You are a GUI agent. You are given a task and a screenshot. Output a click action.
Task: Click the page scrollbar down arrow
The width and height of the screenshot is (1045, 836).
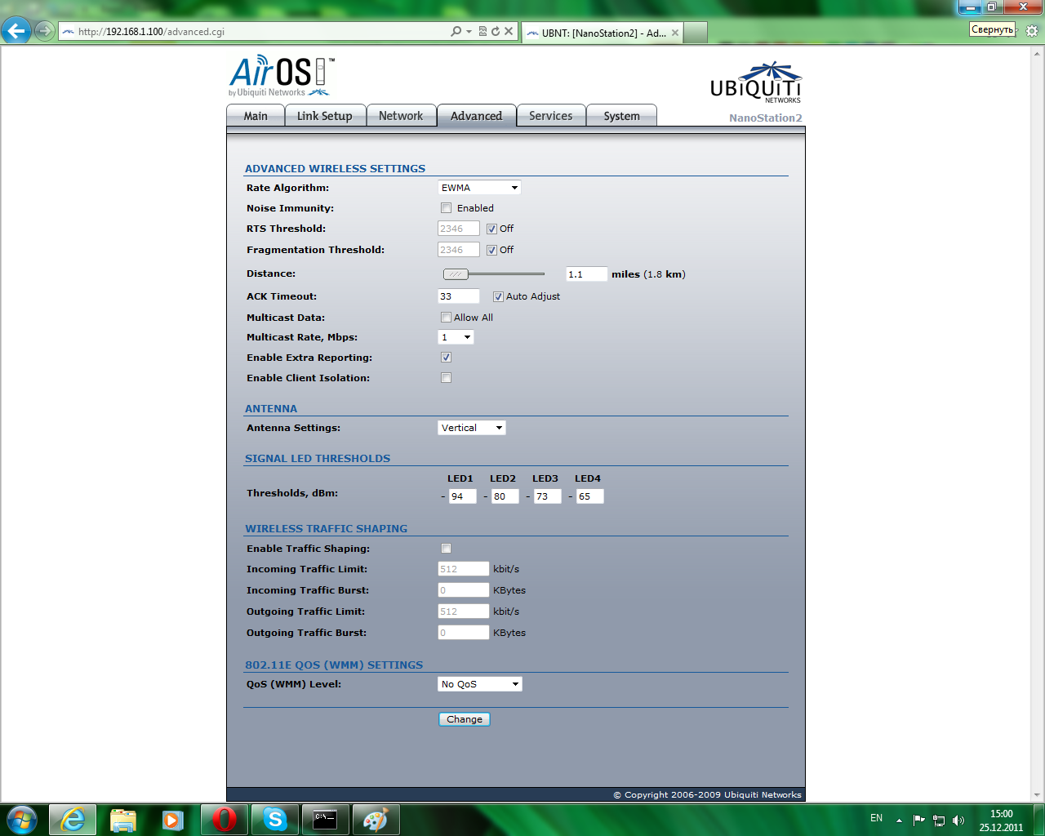pyautogui.click(x=1038, y=795)
